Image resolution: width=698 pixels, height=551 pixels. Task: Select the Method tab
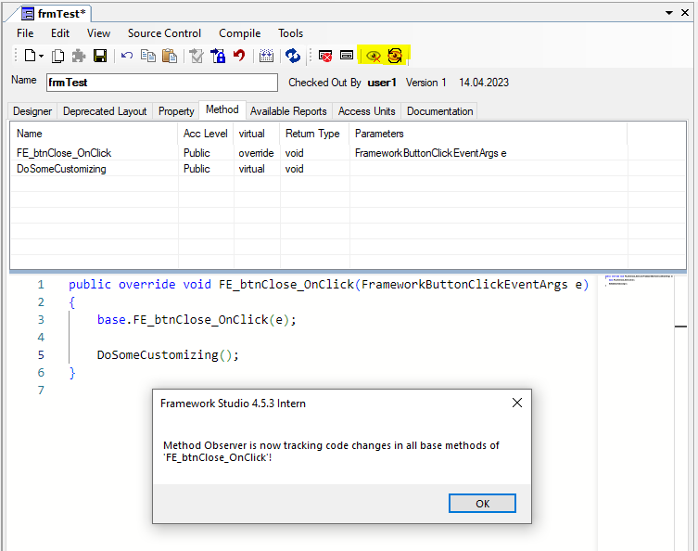click(222, 110)
